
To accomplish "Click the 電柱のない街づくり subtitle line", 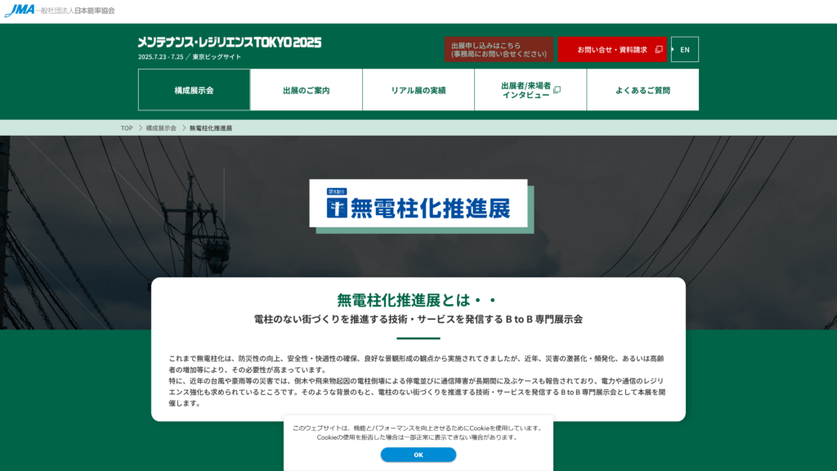I will 418,320.
